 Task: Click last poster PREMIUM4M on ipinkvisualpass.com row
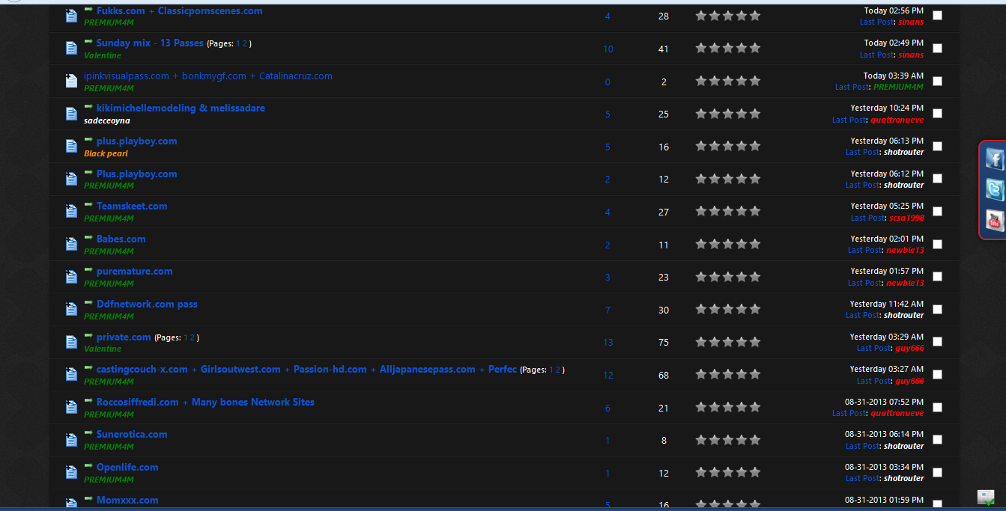899,87
